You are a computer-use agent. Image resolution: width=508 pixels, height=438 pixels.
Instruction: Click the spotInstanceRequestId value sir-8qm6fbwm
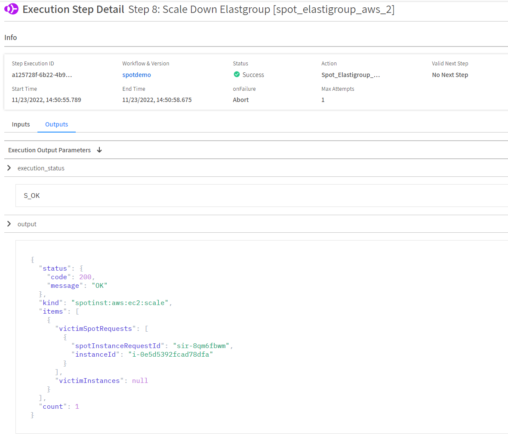click(201, 346)
